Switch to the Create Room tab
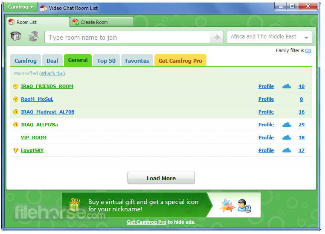Viewport: 325px width, 234px height. (x=102, y=22)
